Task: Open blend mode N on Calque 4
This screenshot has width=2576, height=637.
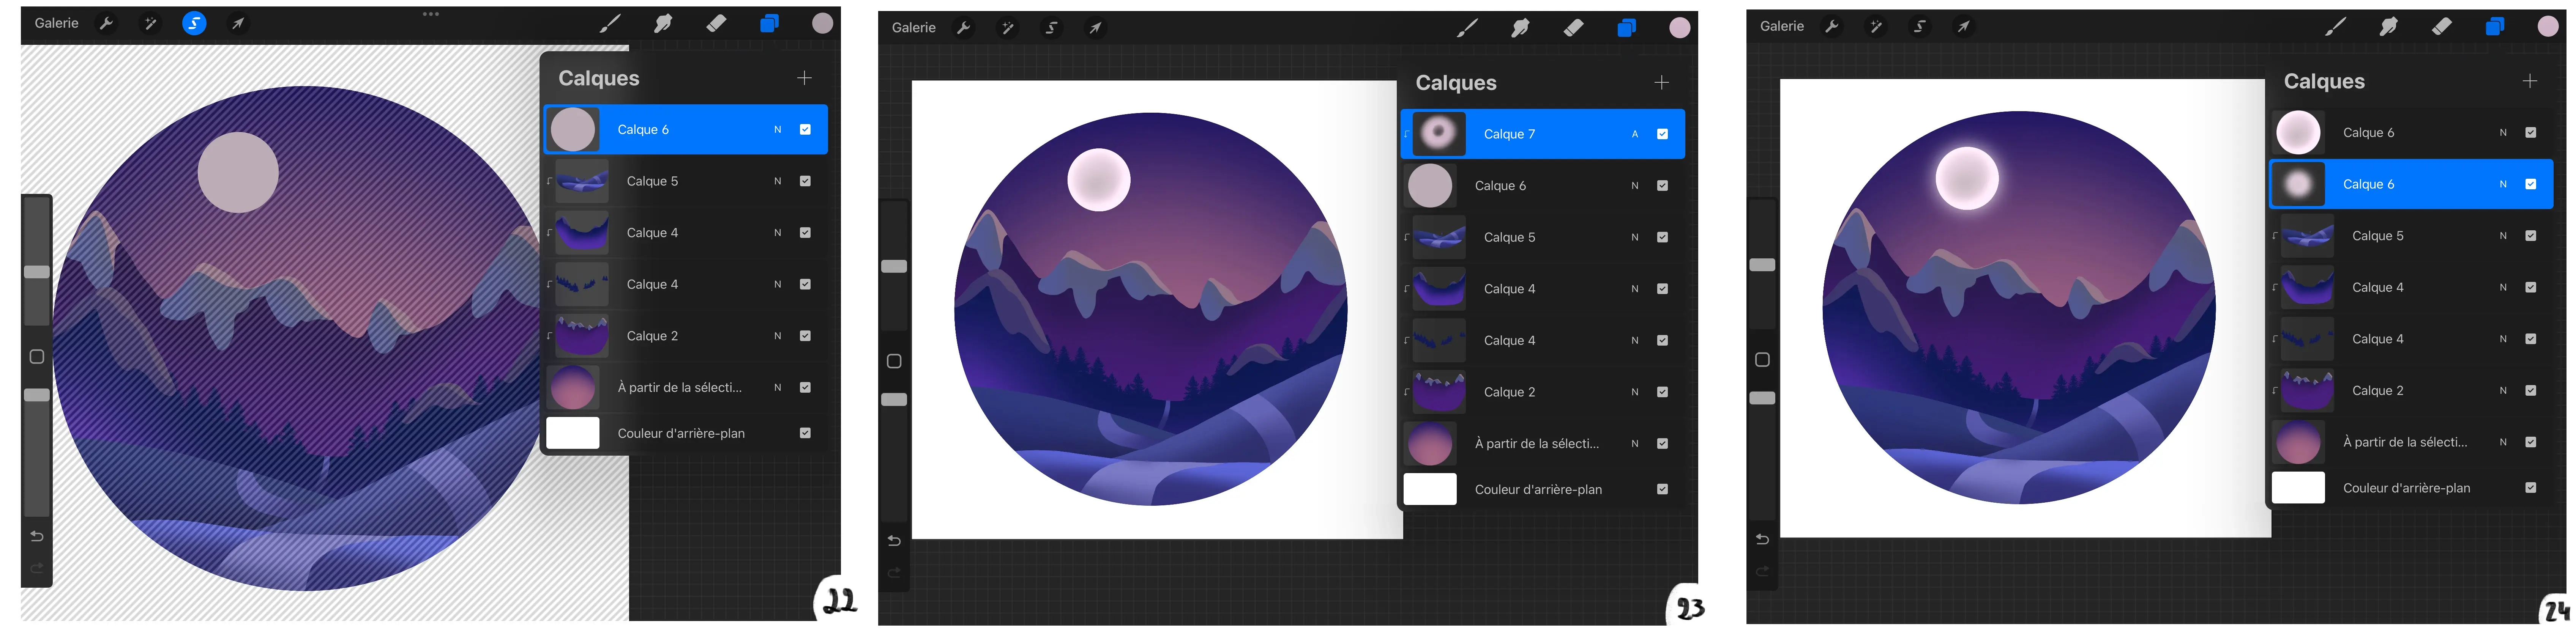Action: point(777,232)
